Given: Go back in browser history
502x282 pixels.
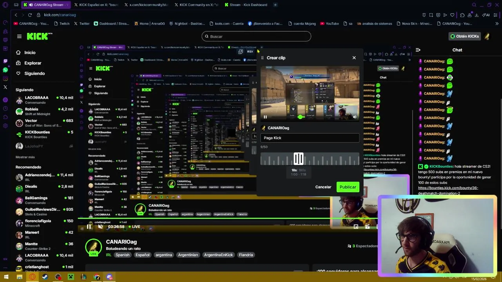Looking at the screenshot, I should coord(16,15).
